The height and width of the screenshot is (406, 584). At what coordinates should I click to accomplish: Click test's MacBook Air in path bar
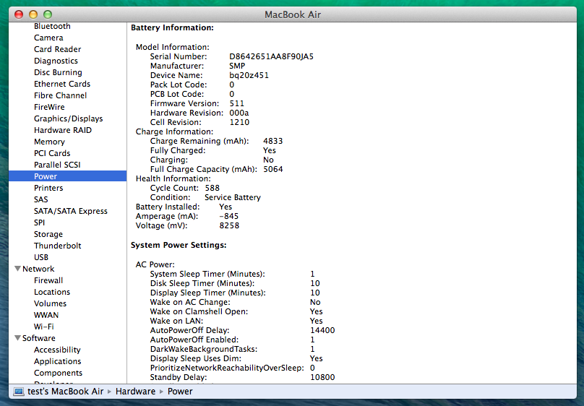point(66,392)
